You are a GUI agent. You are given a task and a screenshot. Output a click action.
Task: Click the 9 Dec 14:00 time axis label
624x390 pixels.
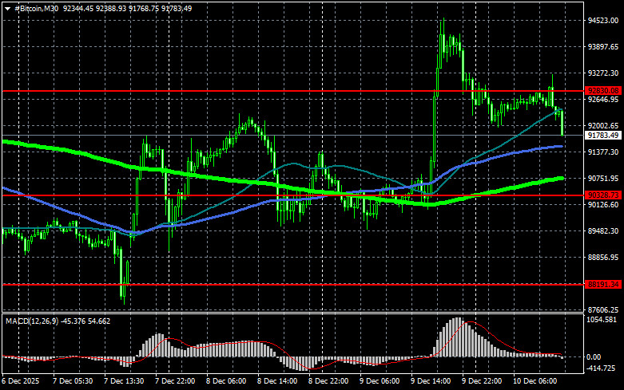pos(431,381)
